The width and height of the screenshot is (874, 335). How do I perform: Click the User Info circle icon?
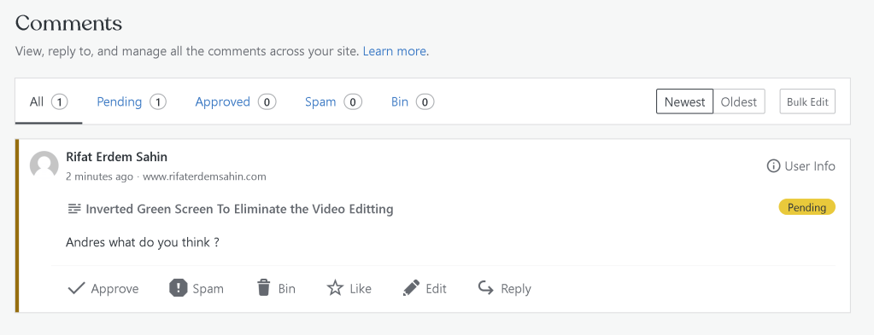773,166
